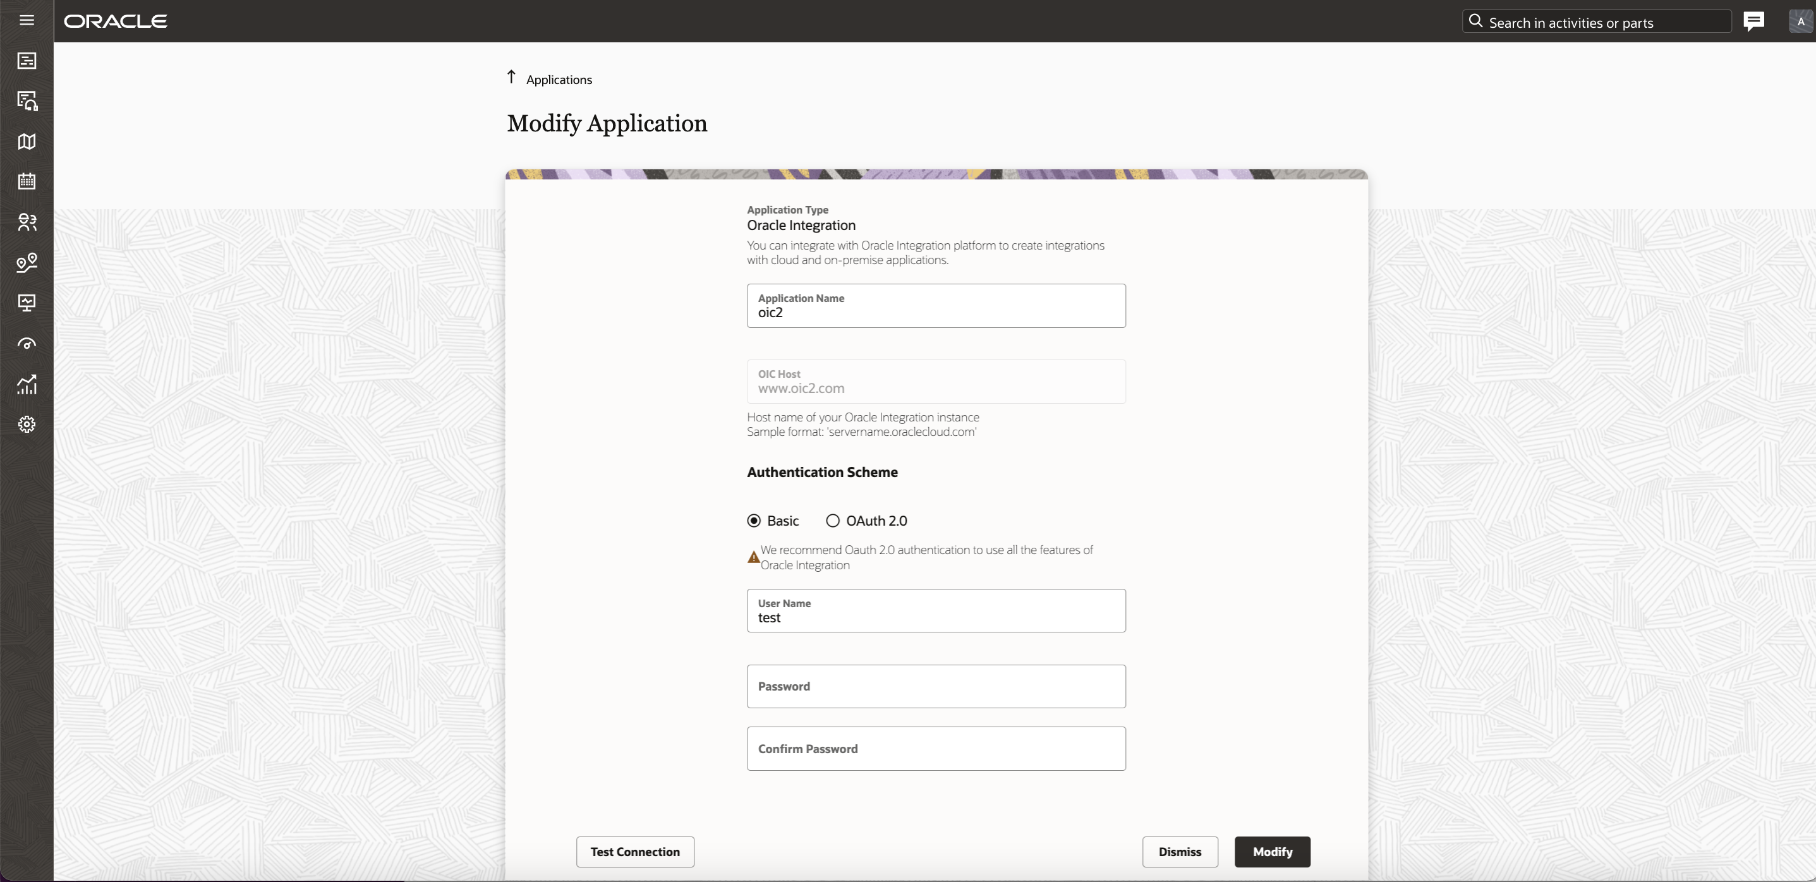1816x882 pixels.
Task: Open the routing location-pins sidebar icon
Action: pyautogui.click(x=27, y=263)
